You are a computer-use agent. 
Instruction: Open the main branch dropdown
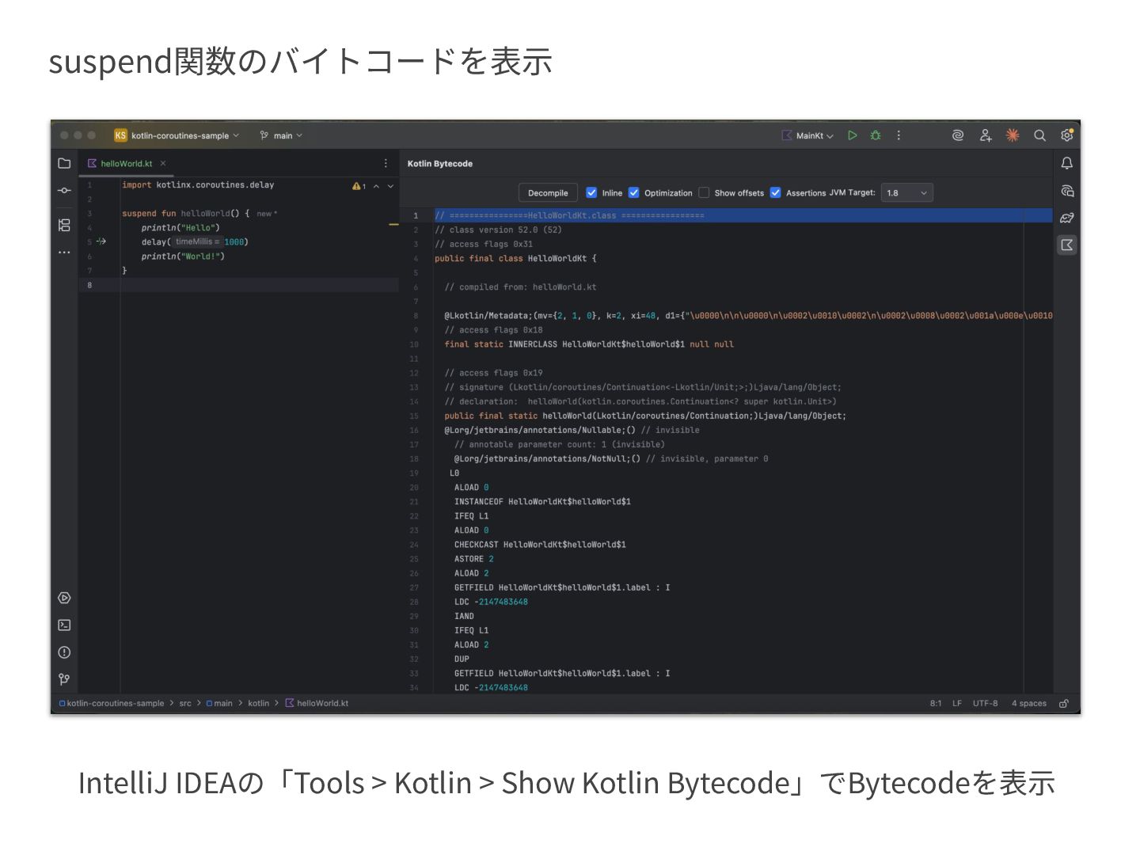tap(287, 135)
